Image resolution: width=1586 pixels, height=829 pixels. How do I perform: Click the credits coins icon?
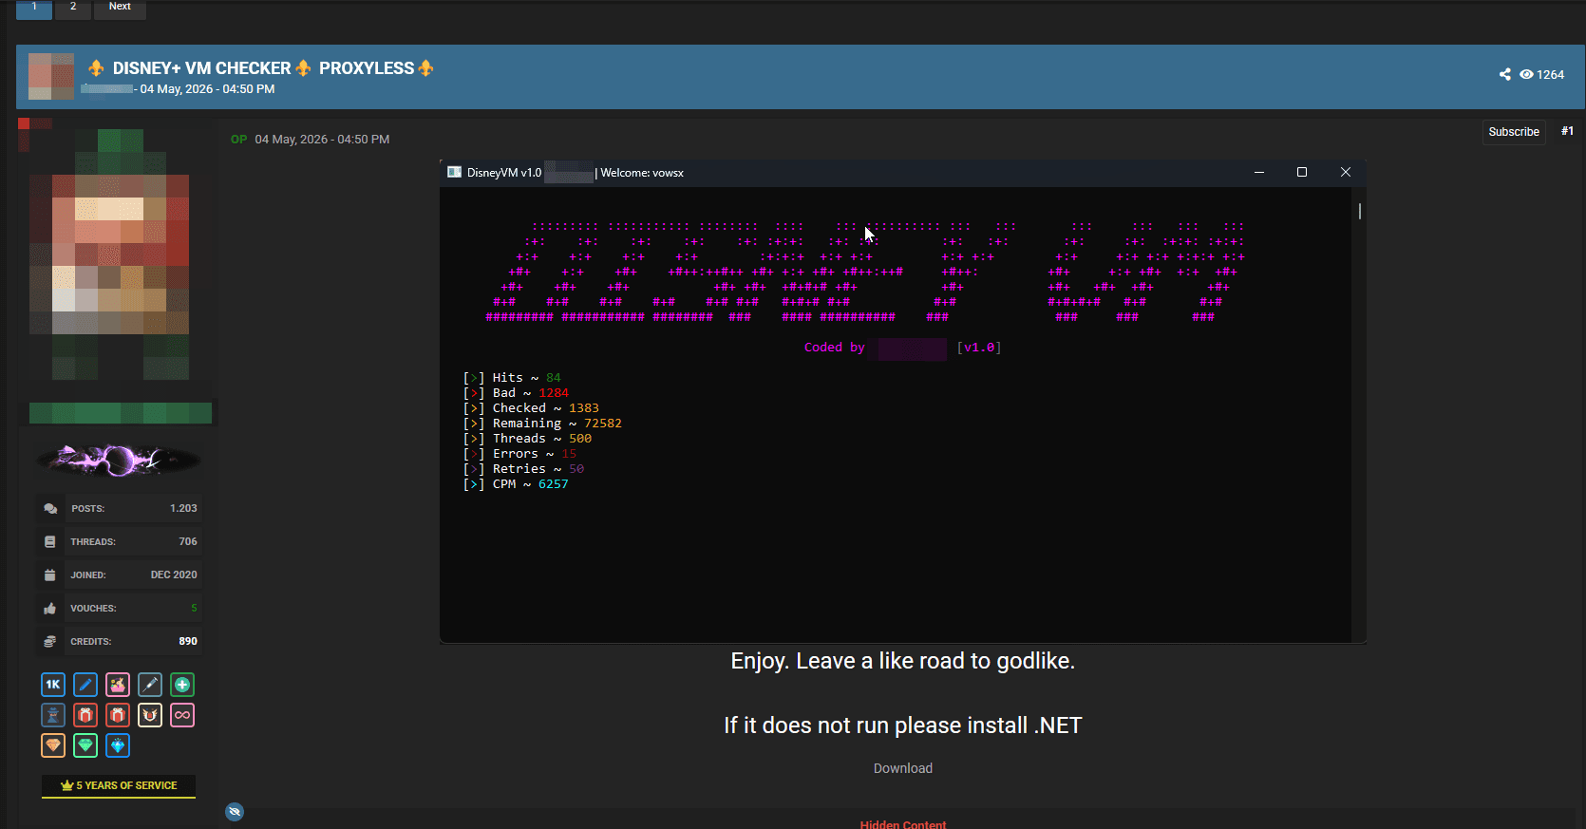coord(50,642)
